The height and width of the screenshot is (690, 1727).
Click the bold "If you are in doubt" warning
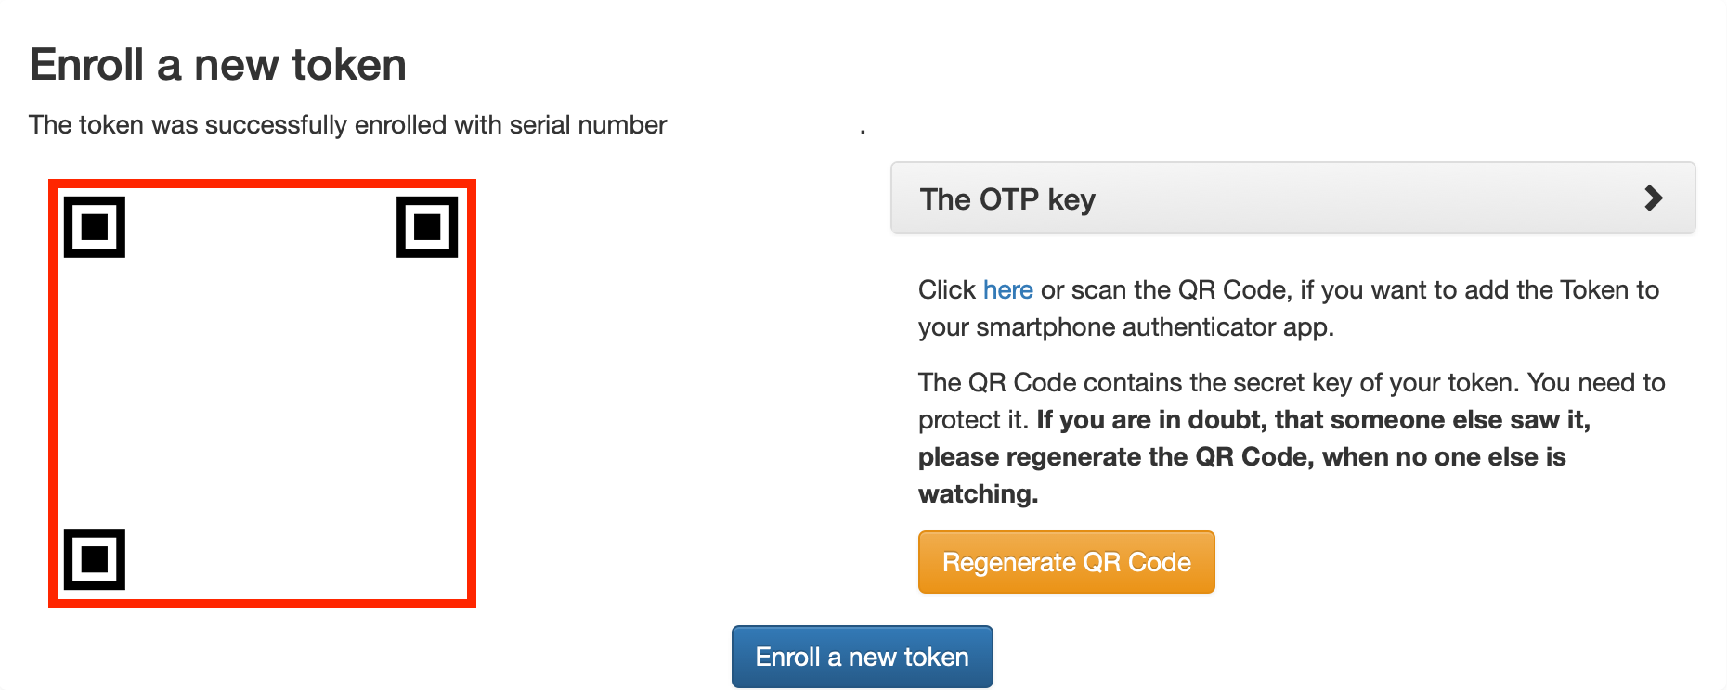point(1313,420)
